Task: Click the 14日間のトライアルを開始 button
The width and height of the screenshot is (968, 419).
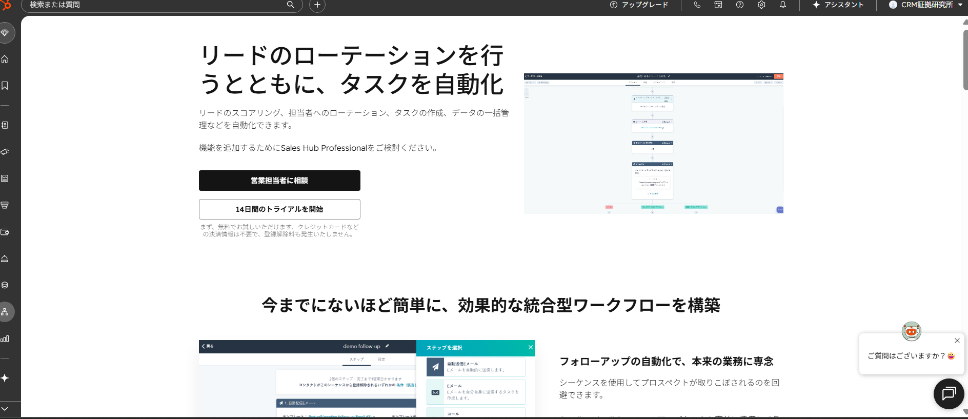Action: pos(279,209)
